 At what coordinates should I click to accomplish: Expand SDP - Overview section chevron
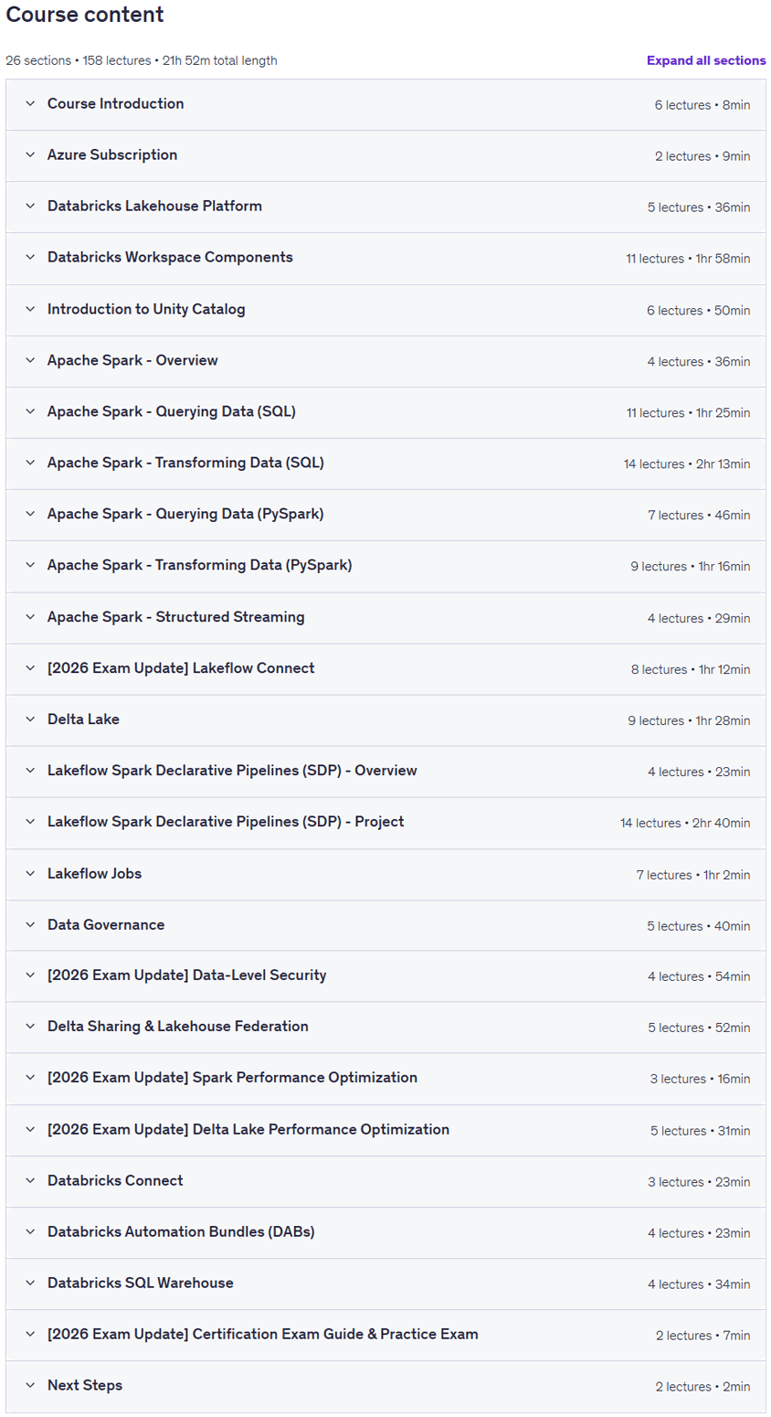[x=30, y=772]
